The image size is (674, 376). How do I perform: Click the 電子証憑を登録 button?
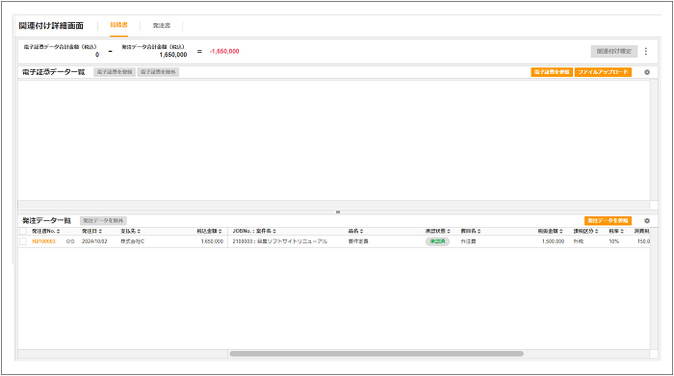(x=115, y=72)
